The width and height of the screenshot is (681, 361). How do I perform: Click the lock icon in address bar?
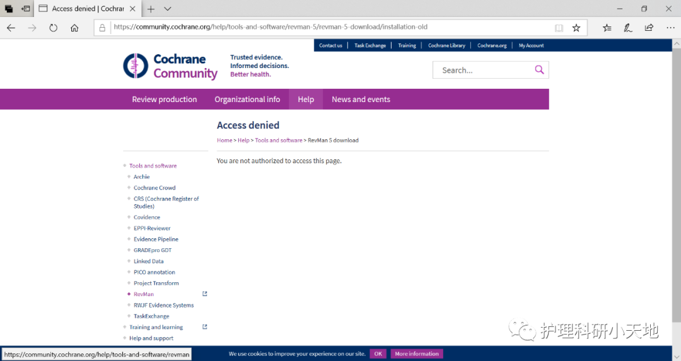102,28
